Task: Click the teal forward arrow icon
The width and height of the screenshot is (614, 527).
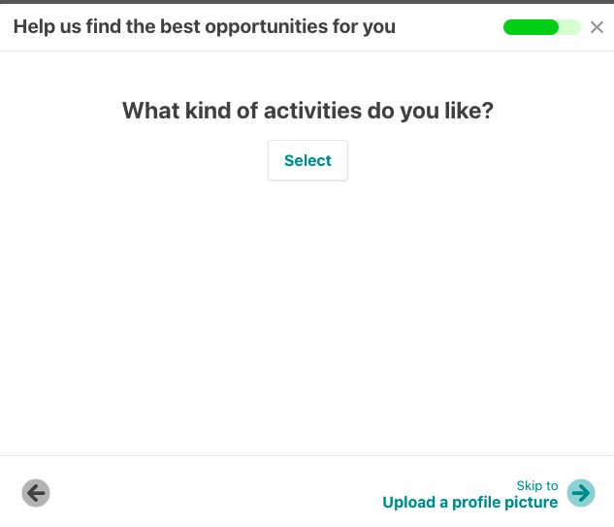Action: coord(581,493)
